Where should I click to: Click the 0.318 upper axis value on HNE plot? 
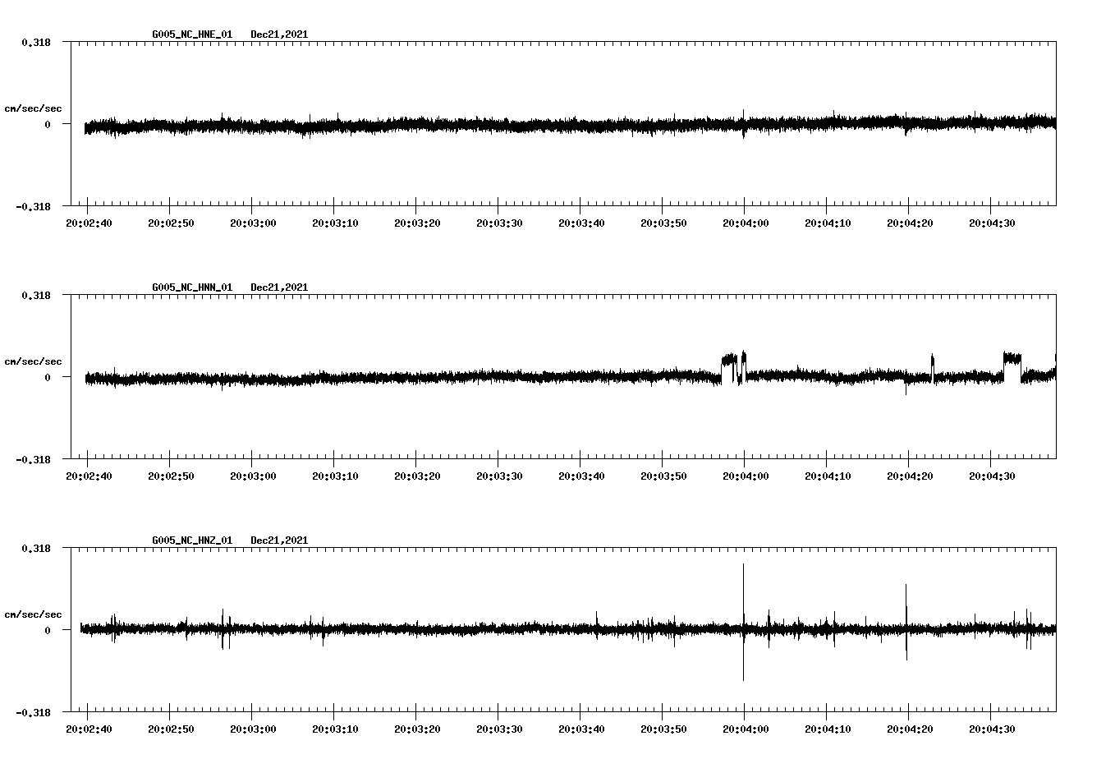click(36, 42)
